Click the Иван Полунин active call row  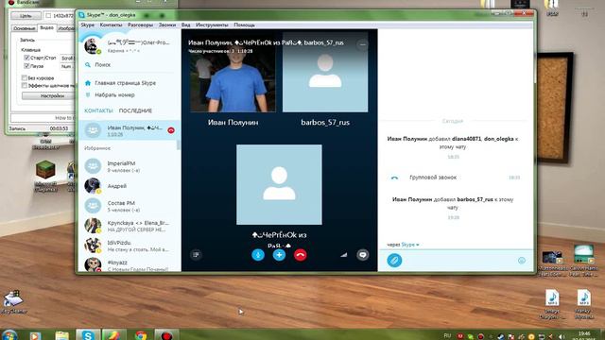click(129, 130)
